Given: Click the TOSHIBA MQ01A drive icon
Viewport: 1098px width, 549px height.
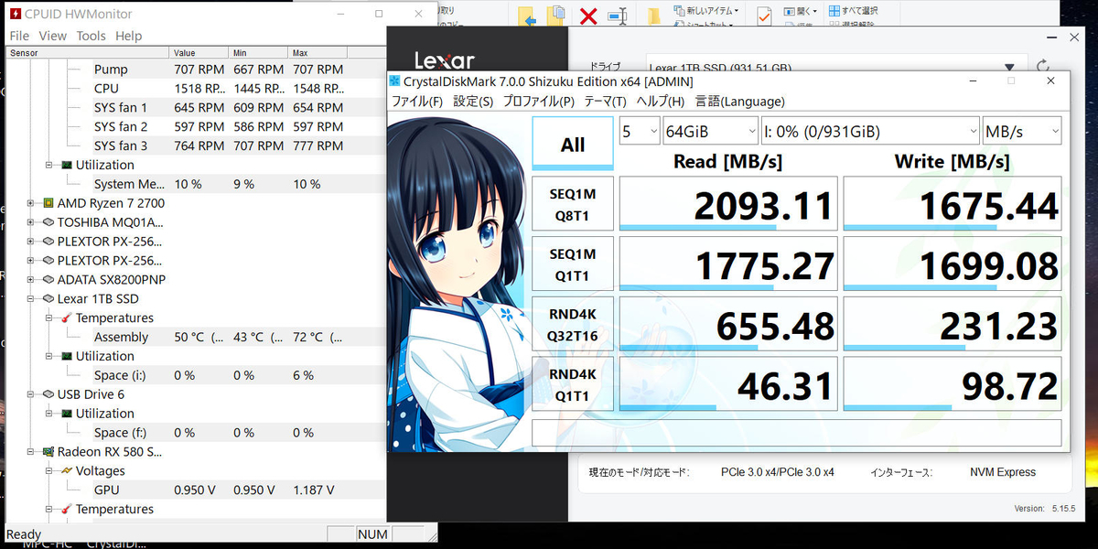Looking at the screenshot, I should [48, 222].
